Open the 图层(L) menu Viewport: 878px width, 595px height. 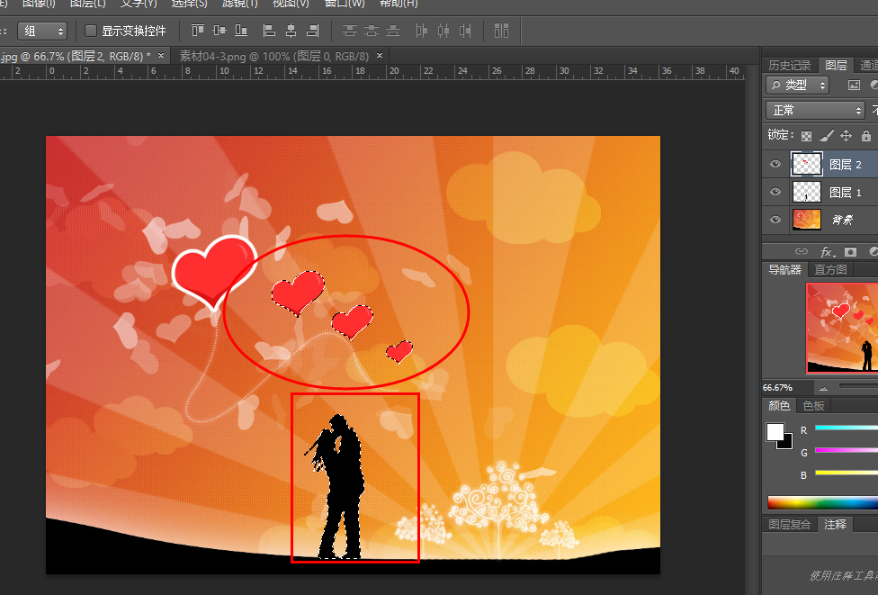pos(88,4)
